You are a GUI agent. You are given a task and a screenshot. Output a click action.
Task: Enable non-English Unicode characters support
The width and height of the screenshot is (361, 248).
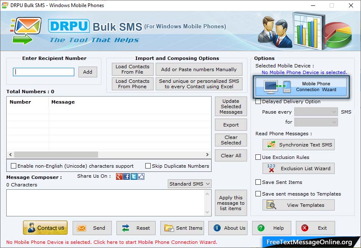[x=14, y=166]
